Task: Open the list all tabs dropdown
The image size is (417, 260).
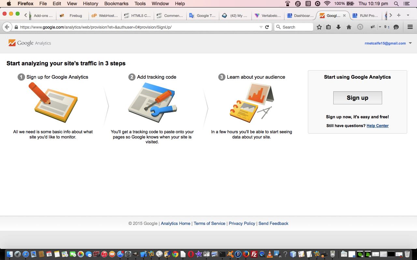Action: click(x=408, y=15)
